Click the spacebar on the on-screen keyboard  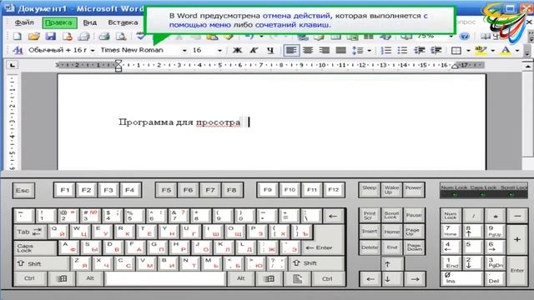point(165,278)
